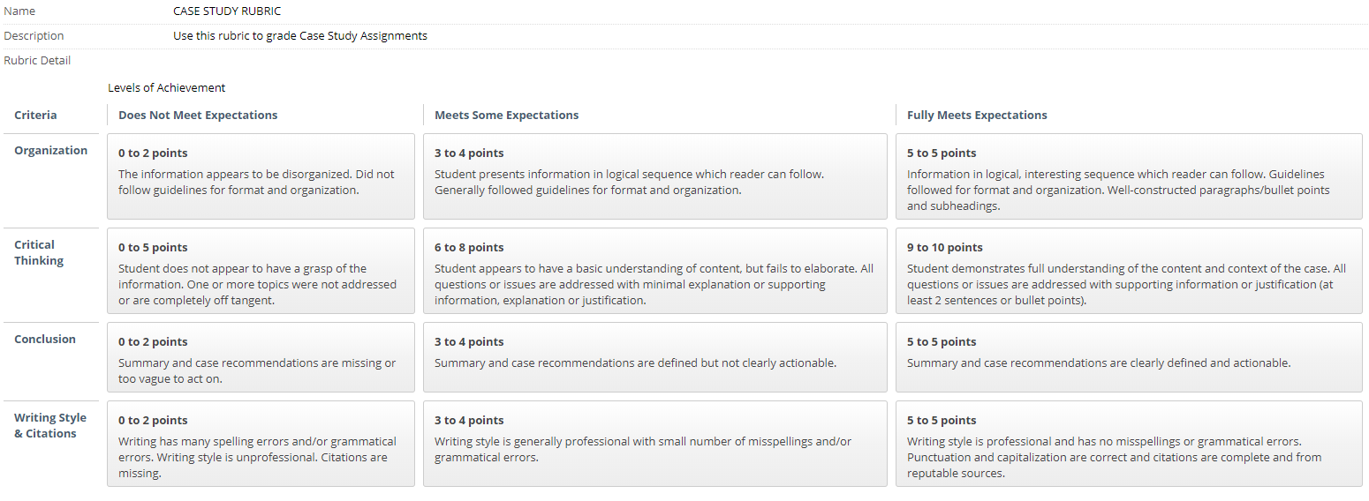Click the Writing Style & Citations label
Viewport: 1369px width, 501px height.
[50, 426]
